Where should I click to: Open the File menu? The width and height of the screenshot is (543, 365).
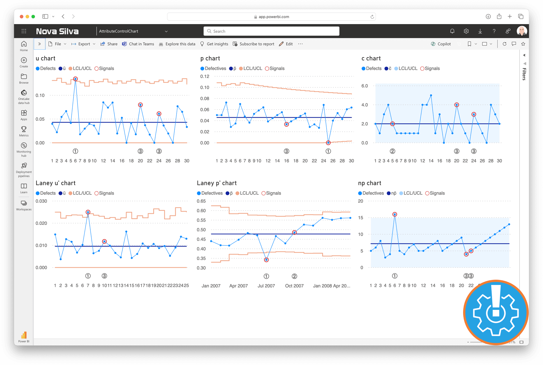click(58, 44)
